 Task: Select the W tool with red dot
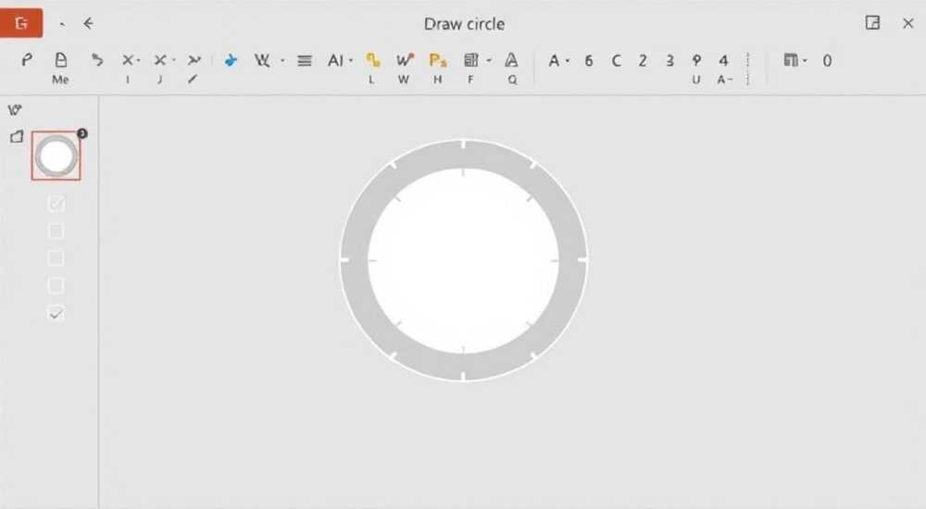pyautogui.click(x=405, y=60)
